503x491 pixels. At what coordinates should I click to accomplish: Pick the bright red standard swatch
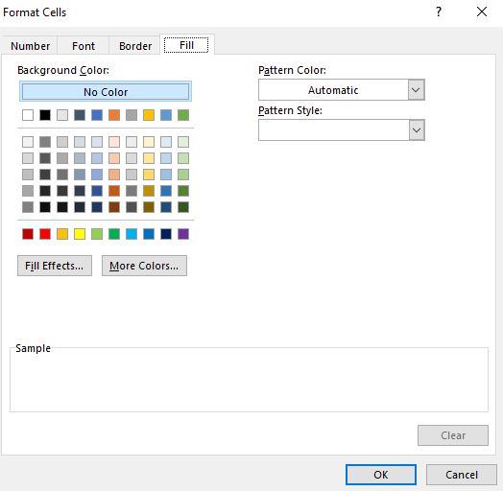point(45,234)
